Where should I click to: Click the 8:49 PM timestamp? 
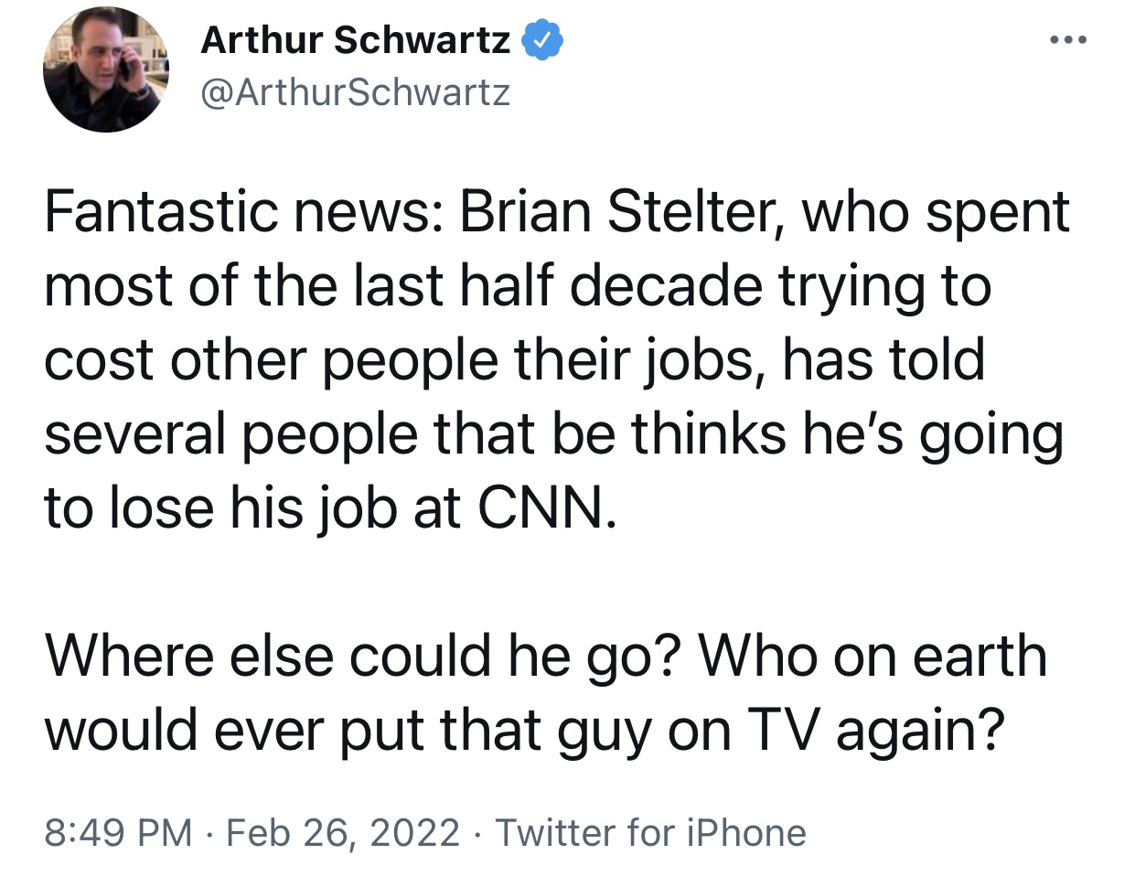coord(118,833)
